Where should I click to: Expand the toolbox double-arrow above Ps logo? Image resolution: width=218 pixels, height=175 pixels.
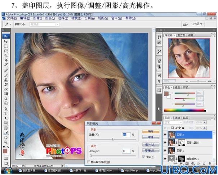coord(4,30)
